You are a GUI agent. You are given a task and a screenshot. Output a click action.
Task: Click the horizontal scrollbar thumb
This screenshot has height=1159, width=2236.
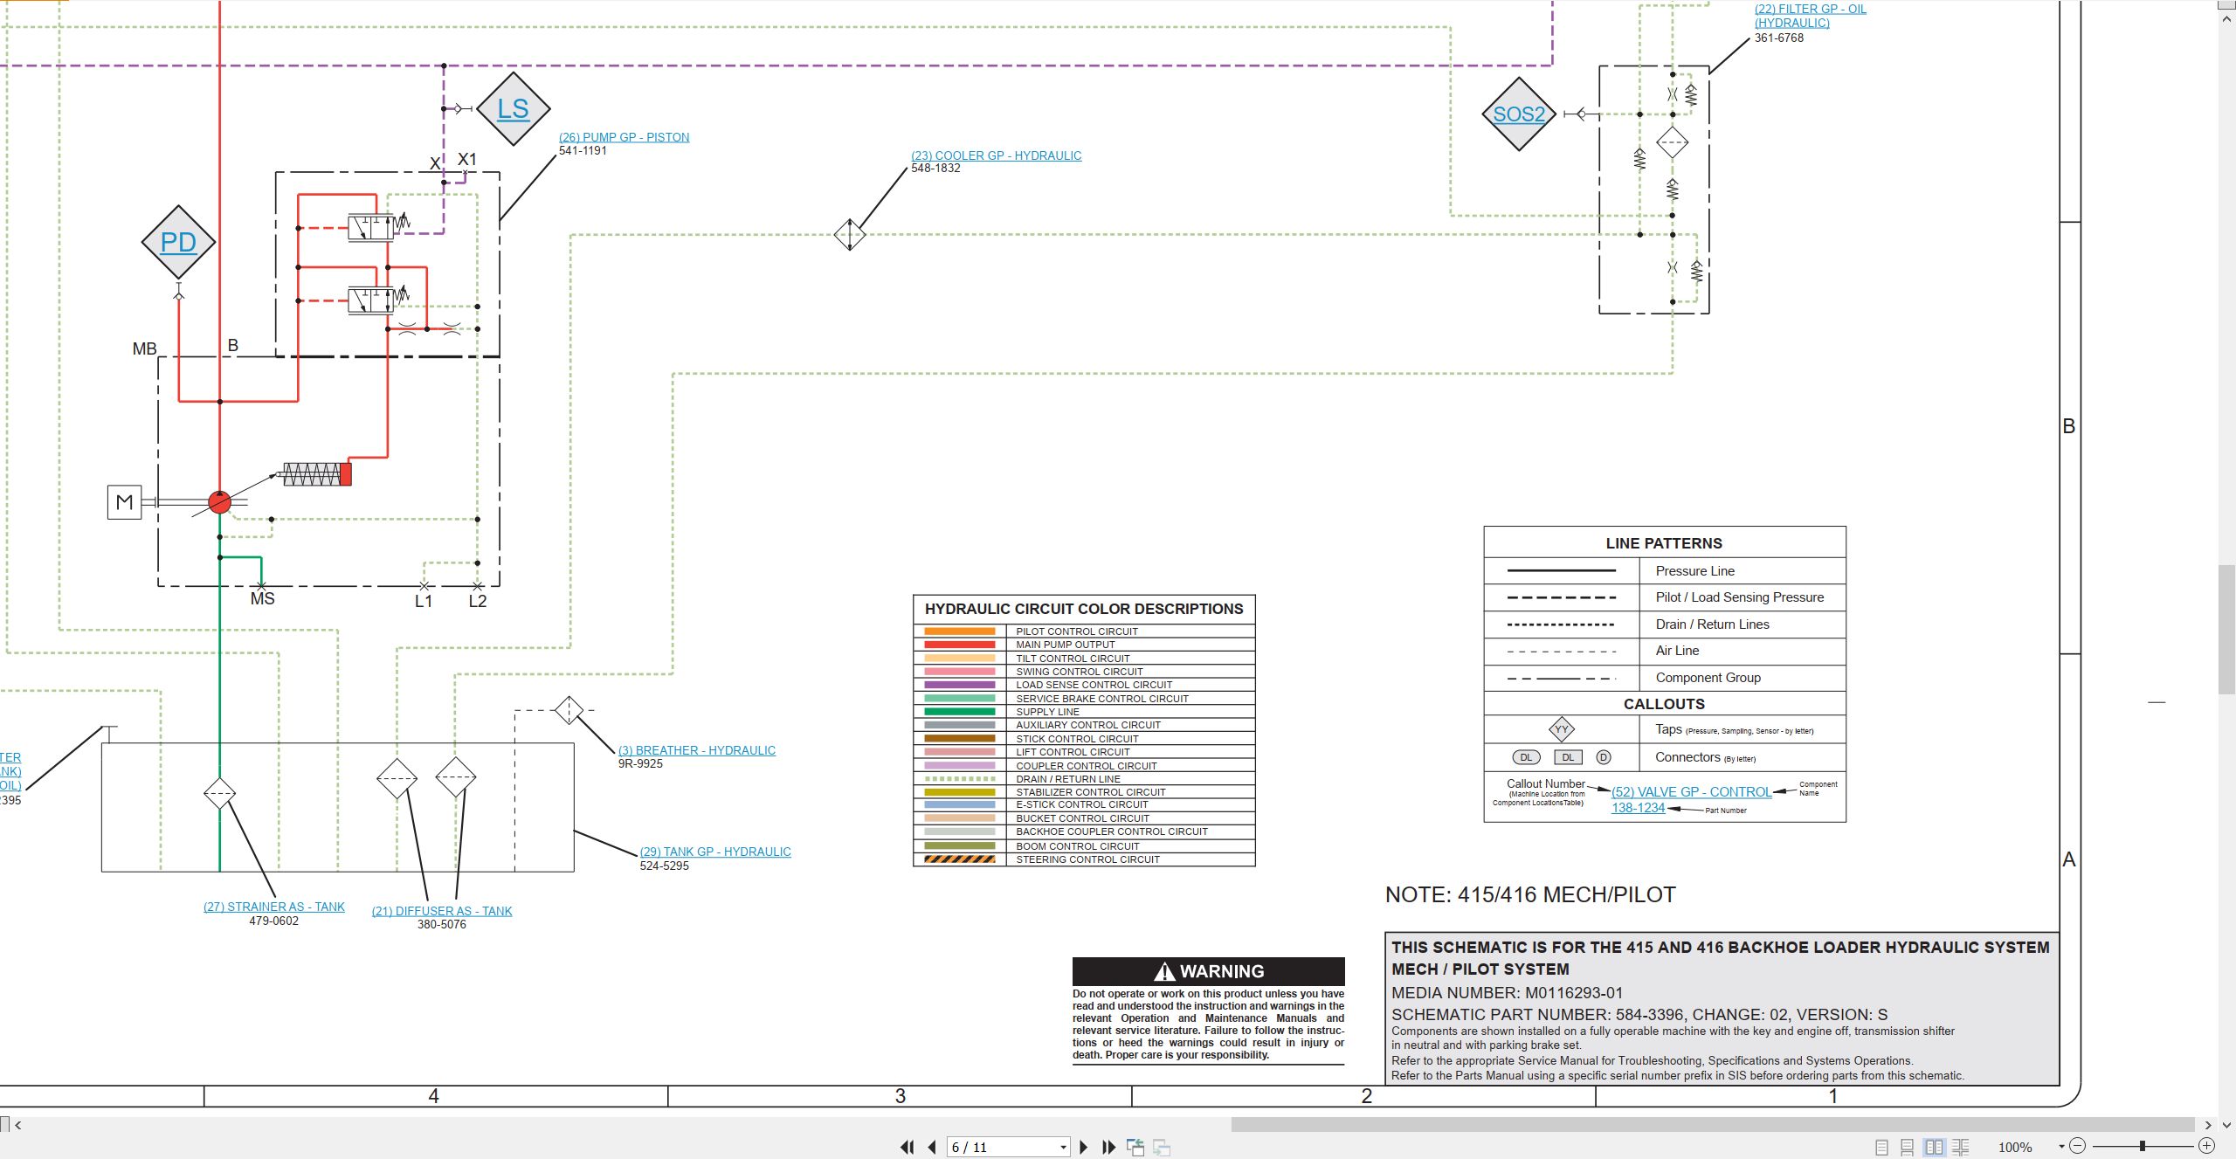(1712, 1124)
